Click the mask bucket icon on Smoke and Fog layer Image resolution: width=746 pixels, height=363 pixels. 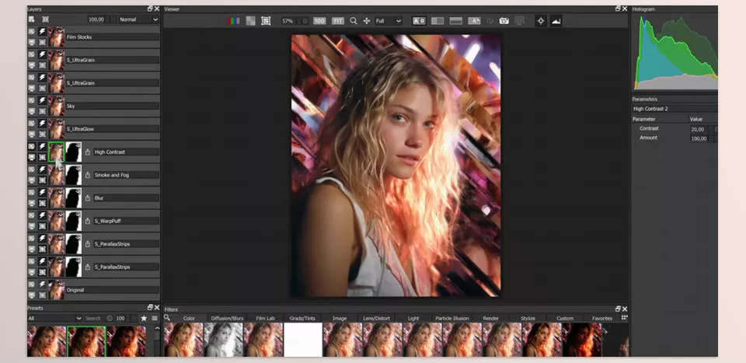tap(88, 175)
